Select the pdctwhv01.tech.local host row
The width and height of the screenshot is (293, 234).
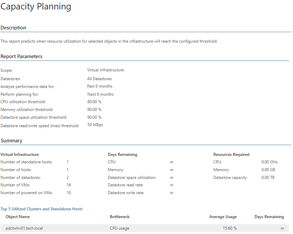145,228
